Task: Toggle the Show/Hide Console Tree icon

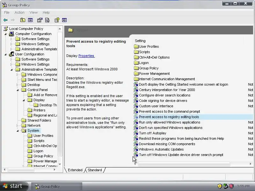Action: pos(30,20)
